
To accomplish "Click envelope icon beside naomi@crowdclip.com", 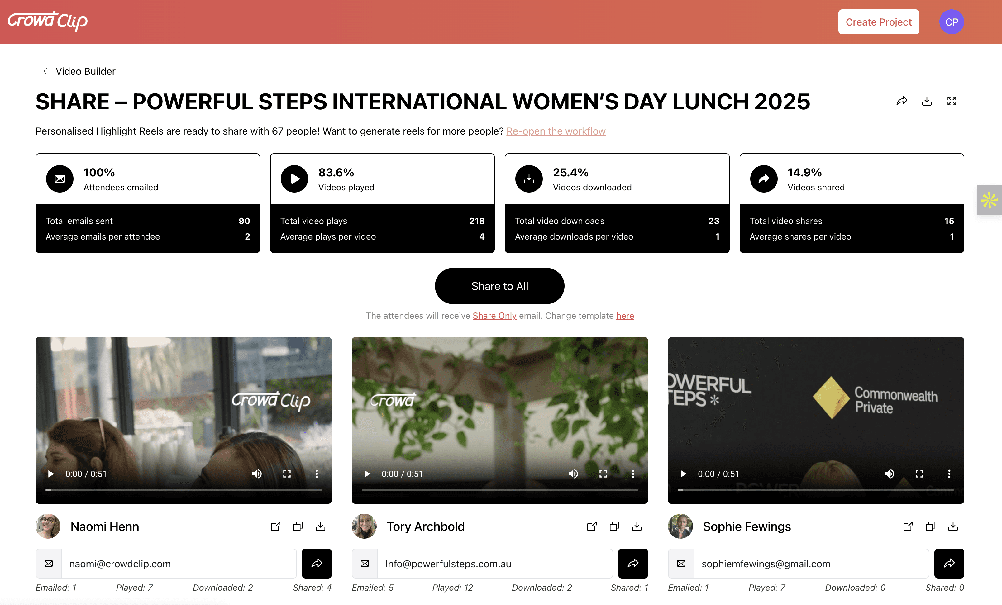I will pos(49,564).
